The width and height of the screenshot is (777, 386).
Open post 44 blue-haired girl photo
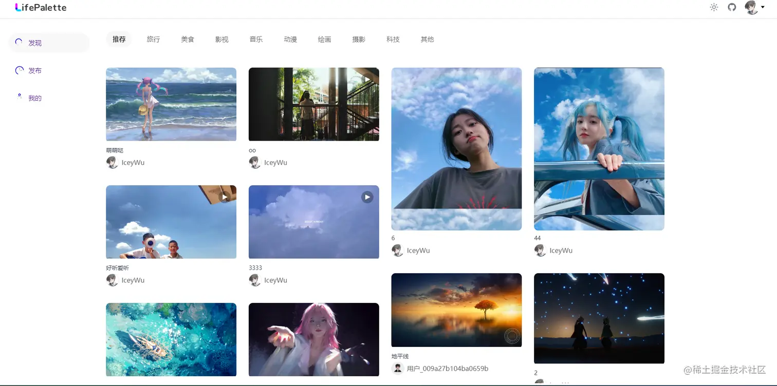(599, 149)
